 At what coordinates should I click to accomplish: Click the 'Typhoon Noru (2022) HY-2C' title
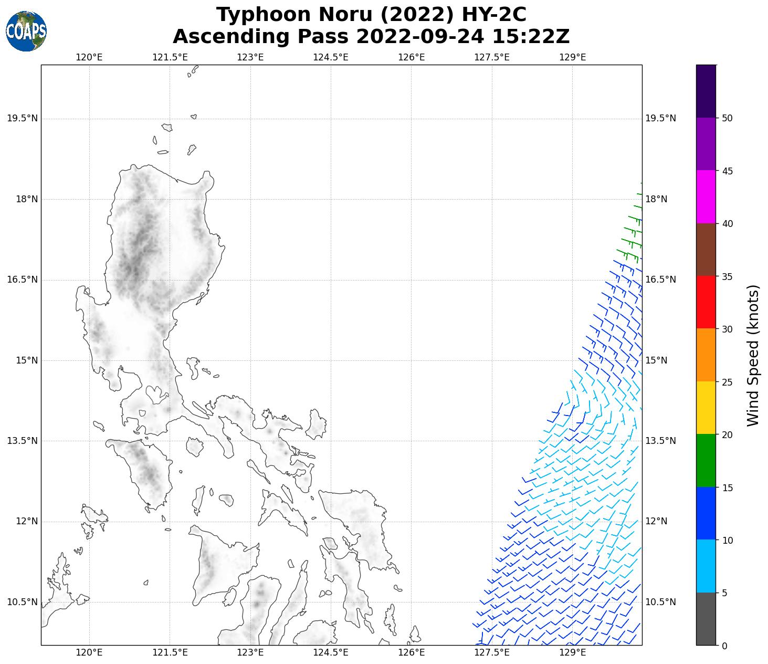point(371,15)
